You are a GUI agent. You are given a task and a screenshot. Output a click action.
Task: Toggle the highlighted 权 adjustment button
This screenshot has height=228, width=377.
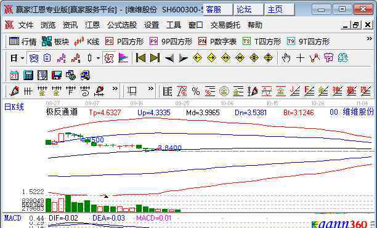click(x=109, y=58)
